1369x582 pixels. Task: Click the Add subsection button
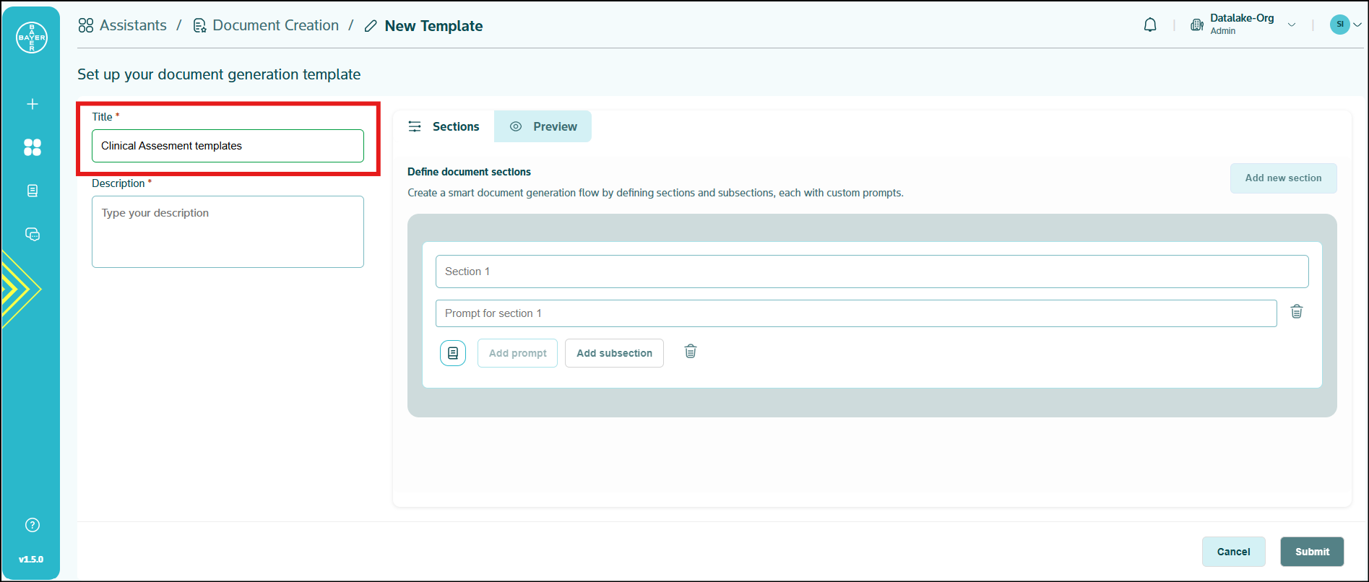pos(614,353)
